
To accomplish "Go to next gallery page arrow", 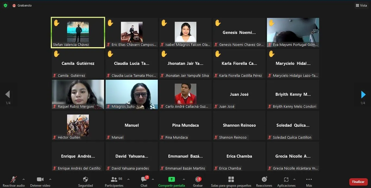I will 363,94.
